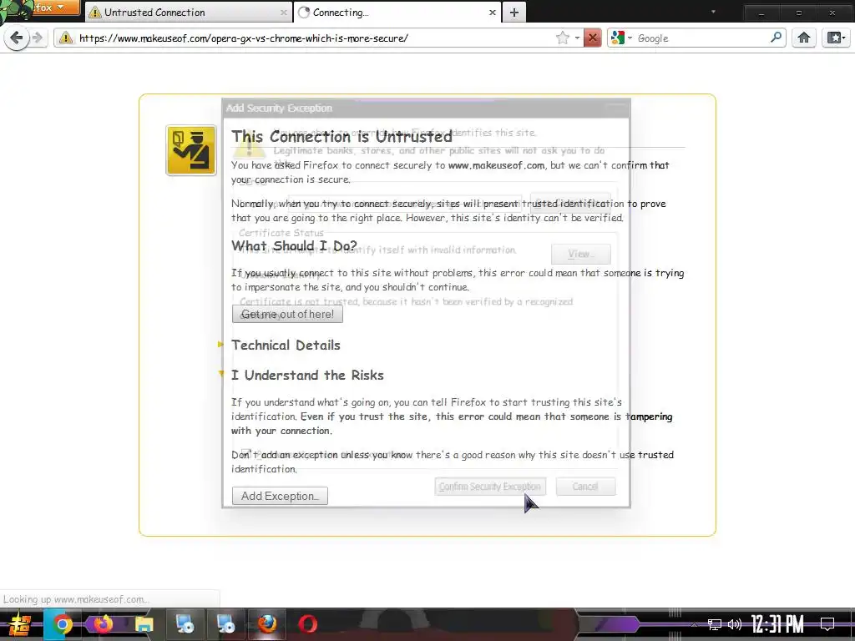Click the warning triangle in the address bar
This screenshot has width=855, height=641.
click(66, 38)
